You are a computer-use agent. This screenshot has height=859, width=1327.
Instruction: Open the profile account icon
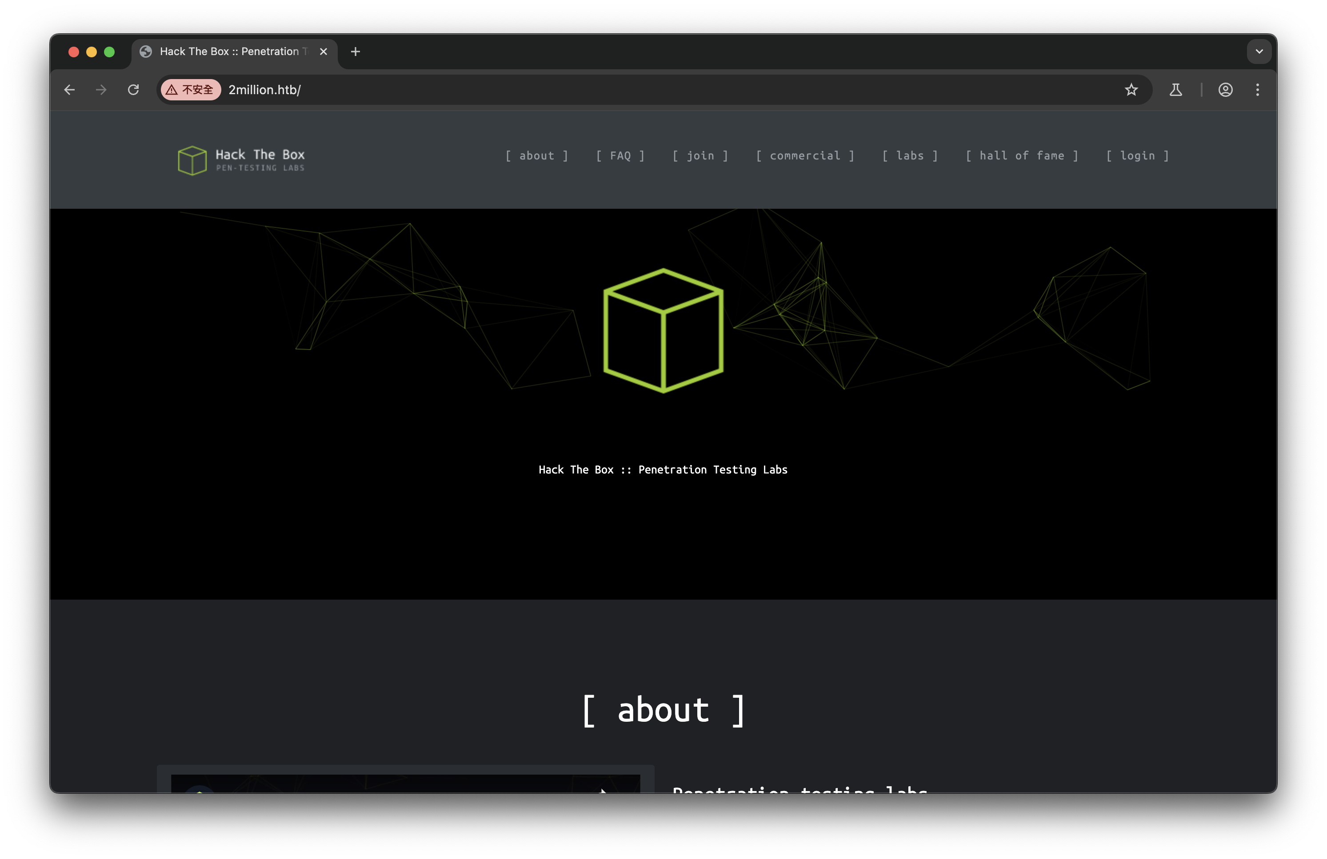click(1226, 90)
